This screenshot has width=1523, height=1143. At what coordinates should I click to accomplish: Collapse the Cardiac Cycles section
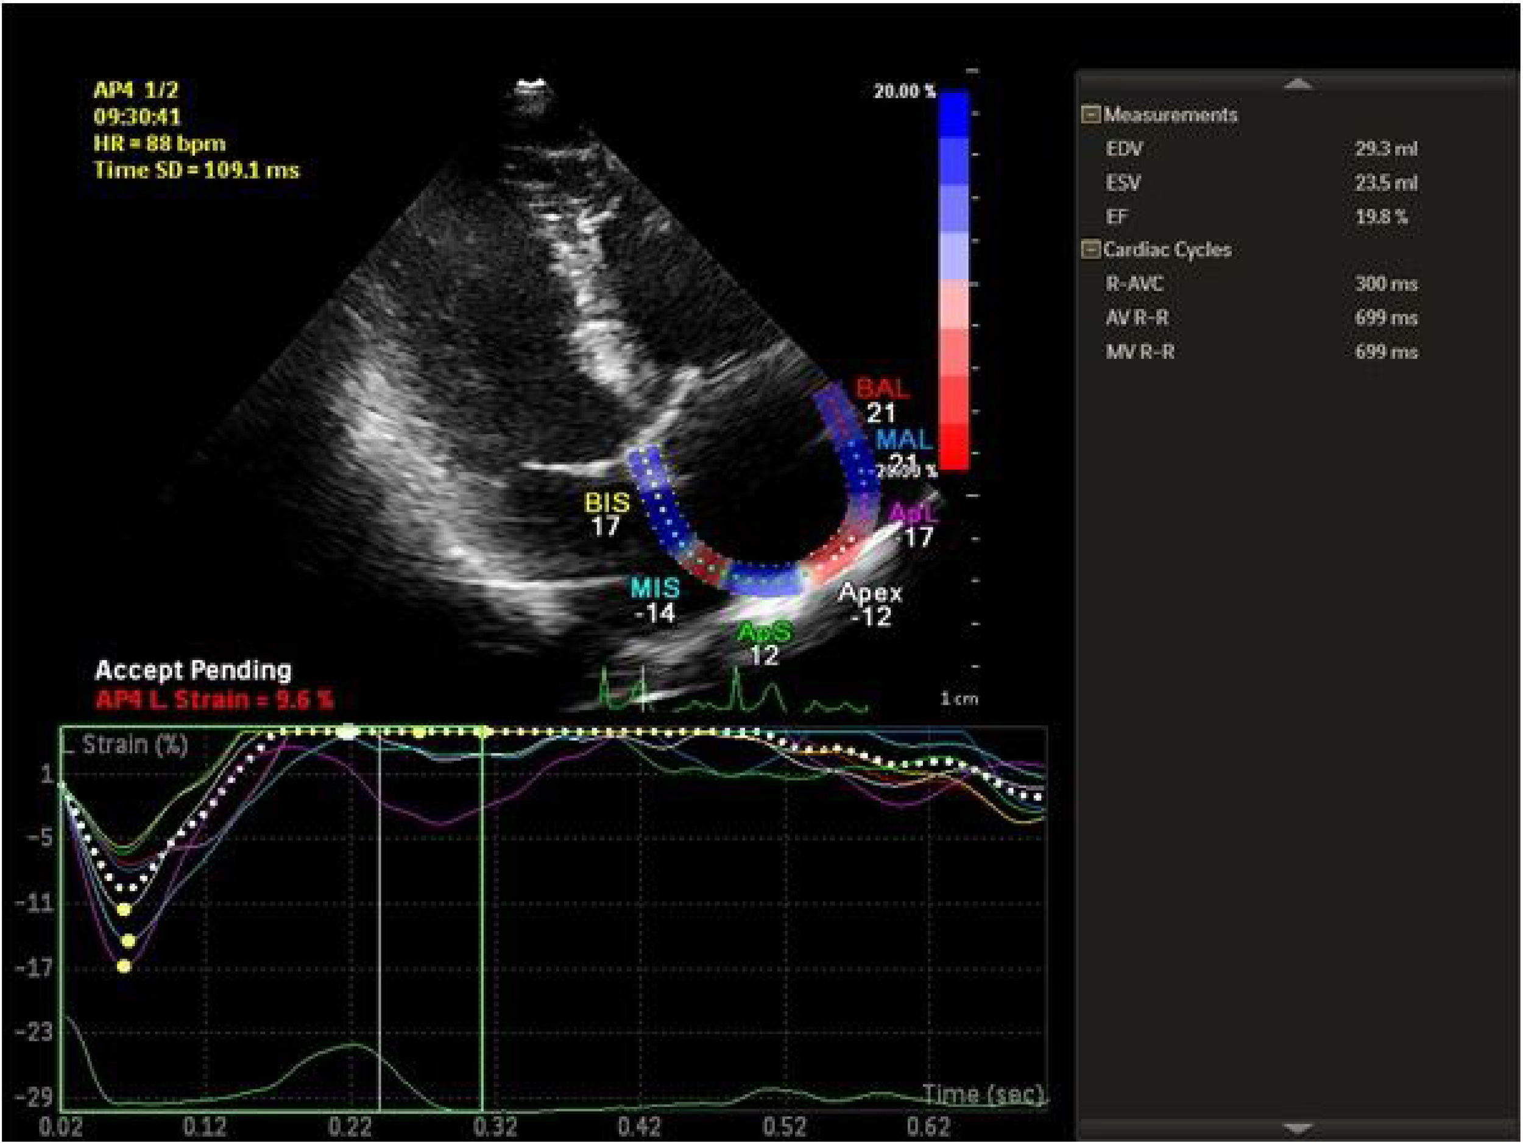click(x=1090, y=249)
